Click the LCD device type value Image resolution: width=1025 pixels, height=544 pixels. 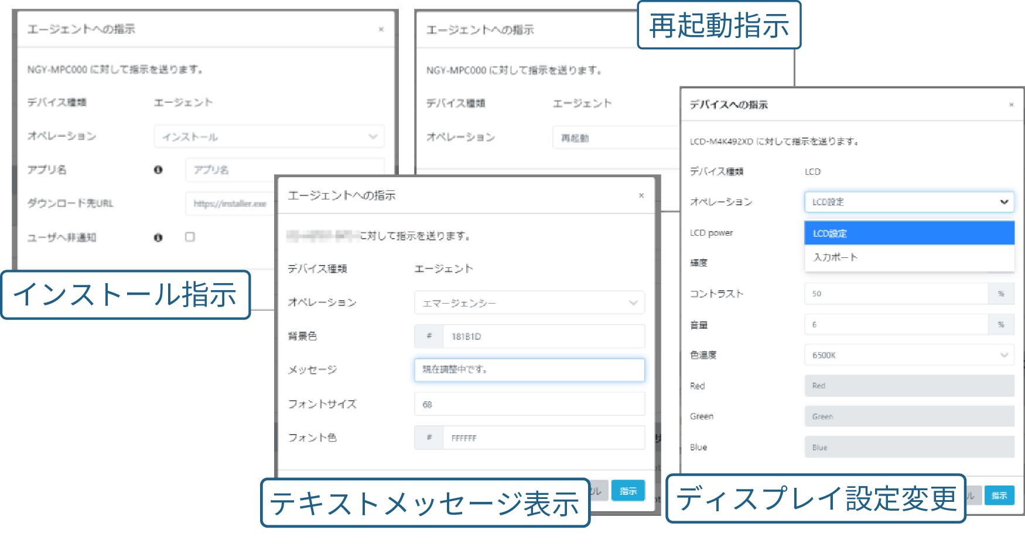point(812,171)
